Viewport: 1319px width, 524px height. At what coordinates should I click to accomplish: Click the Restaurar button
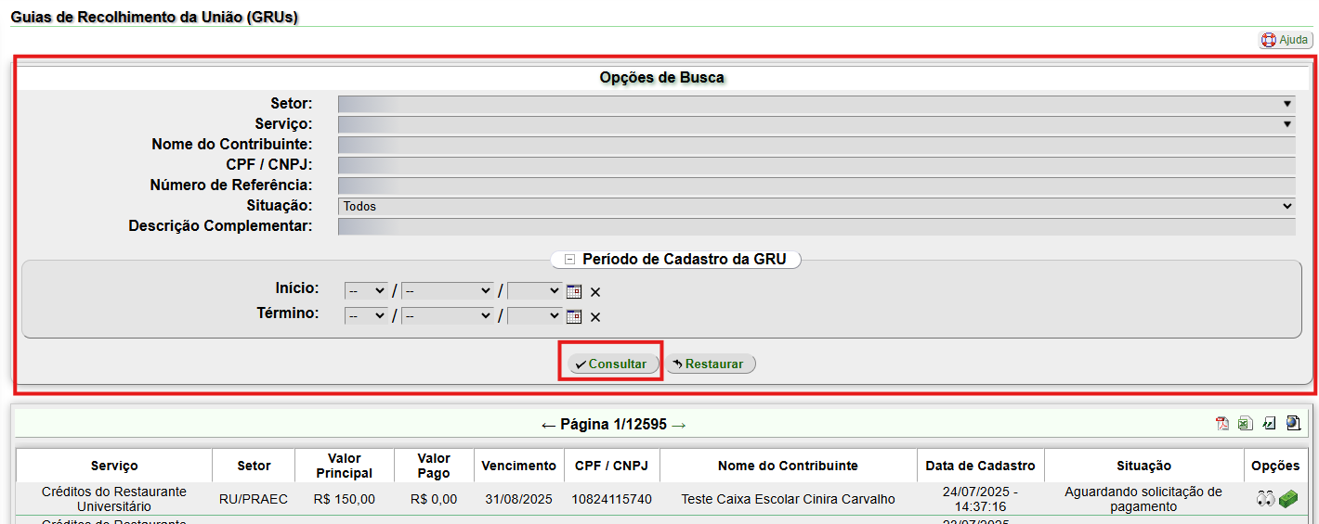711,364
